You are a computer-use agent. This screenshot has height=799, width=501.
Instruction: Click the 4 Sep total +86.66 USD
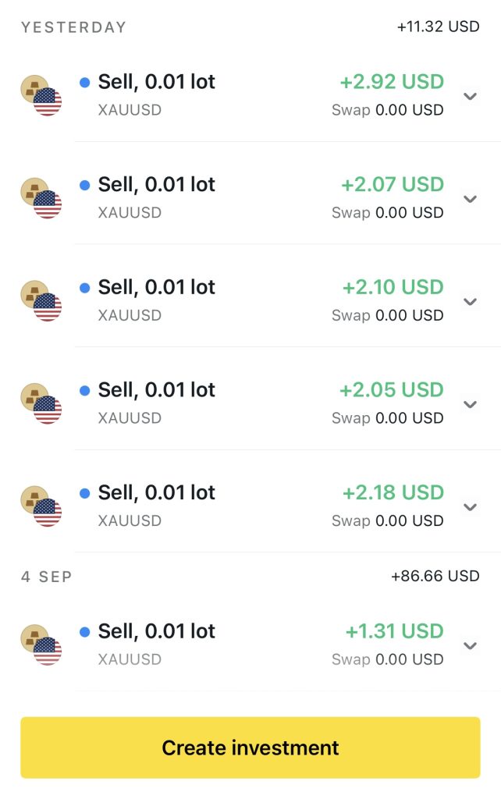click(435, 577)
